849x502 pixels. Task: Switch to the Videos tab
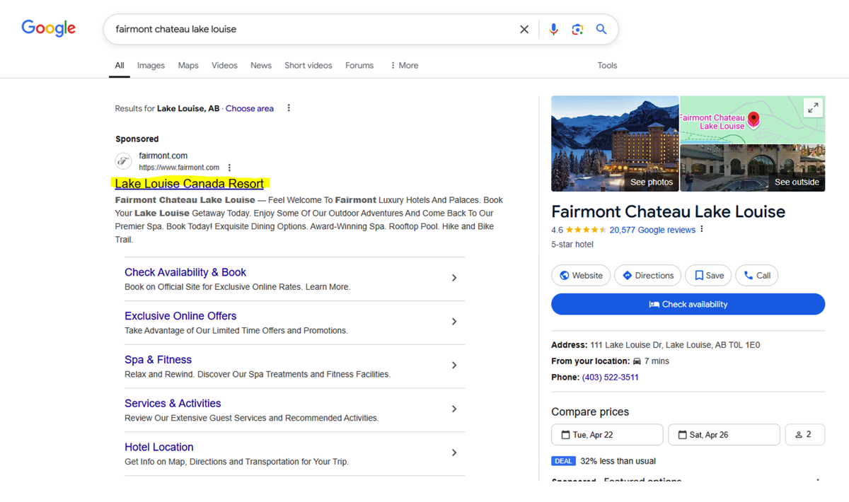(224, 65)
